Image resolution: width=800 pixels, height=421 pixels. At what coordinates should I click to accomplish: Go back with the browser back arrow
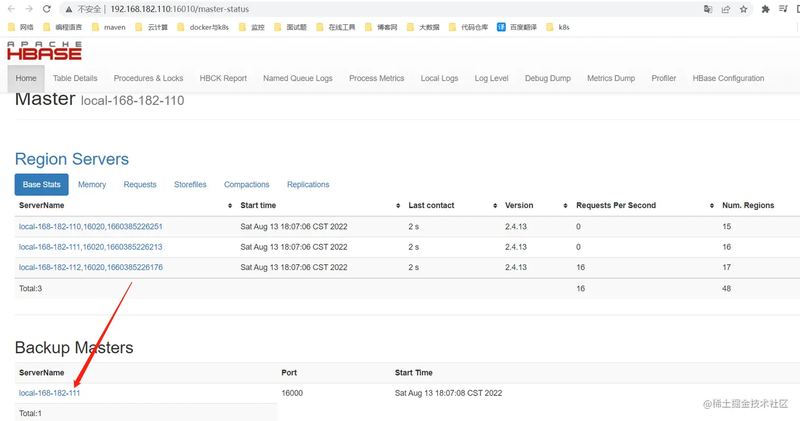point(11,9)
